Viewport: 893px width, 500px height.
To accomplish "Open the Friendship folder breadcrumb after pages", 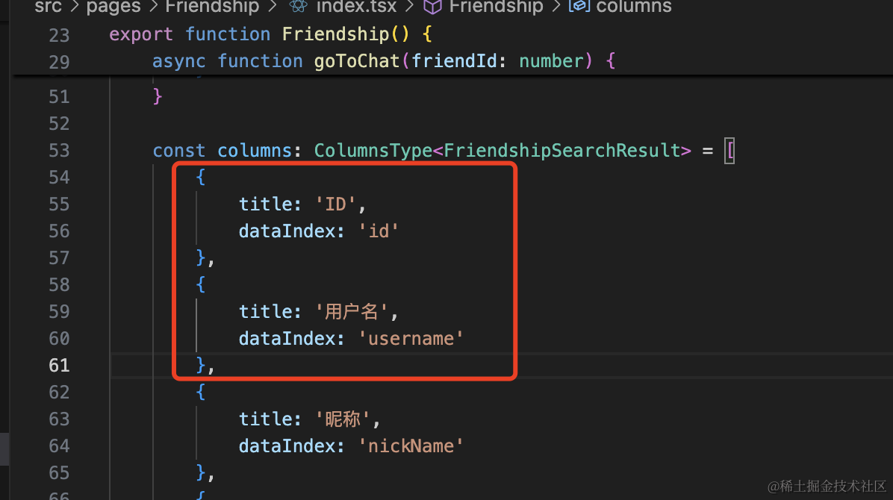I will [212, 7].
